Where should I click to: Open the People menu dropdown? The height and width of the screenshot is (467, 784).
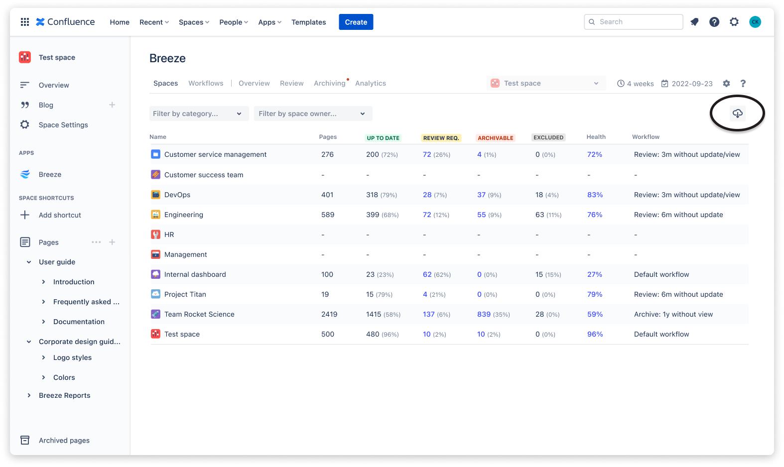pos(234,22)
